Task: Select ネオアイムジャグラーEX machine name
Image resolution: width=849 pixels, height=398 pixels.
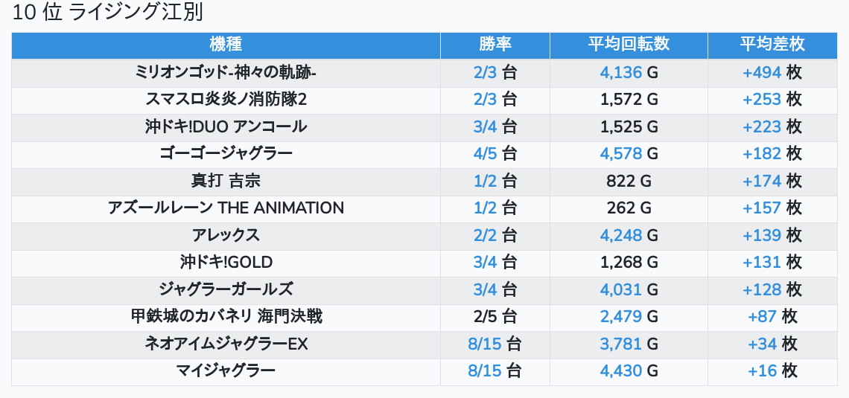Action: pos(226,344)
